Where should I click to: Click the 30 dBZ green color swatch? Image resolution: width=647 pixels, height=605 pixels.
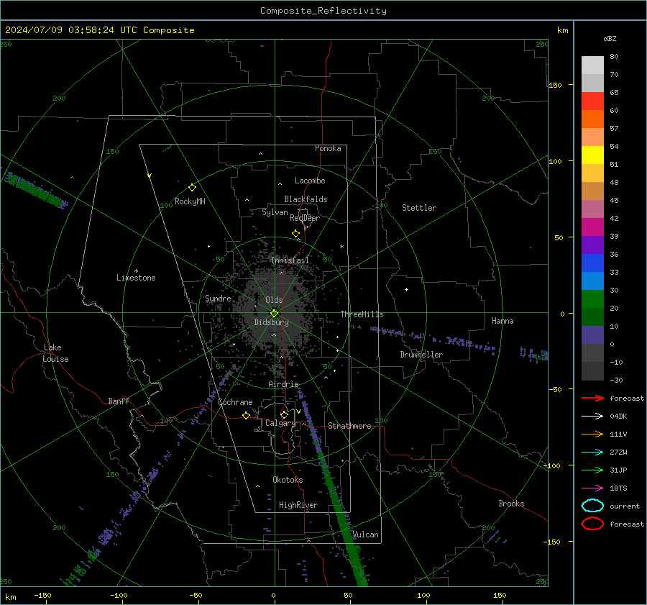(x=592, y=299)
